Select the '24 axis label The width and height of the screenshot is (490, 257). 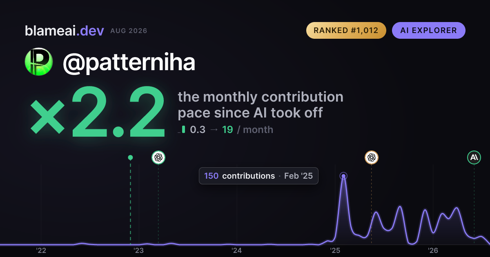pos(237,250)
